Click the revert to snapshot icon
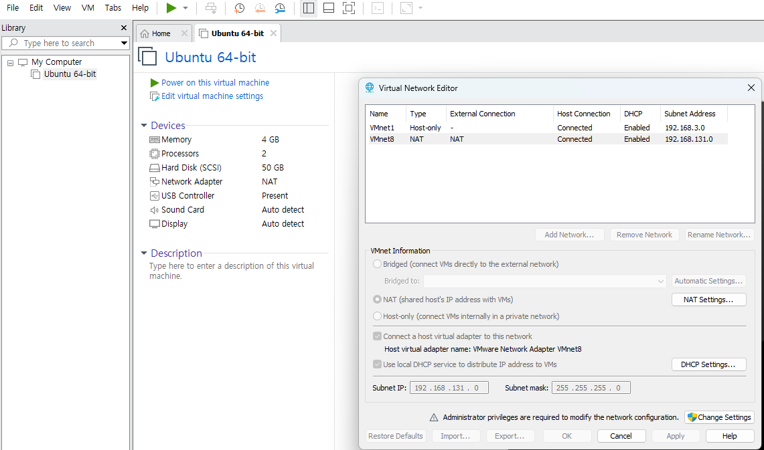The width and height of the screenshot is (764, 450). tap(260, 8)
